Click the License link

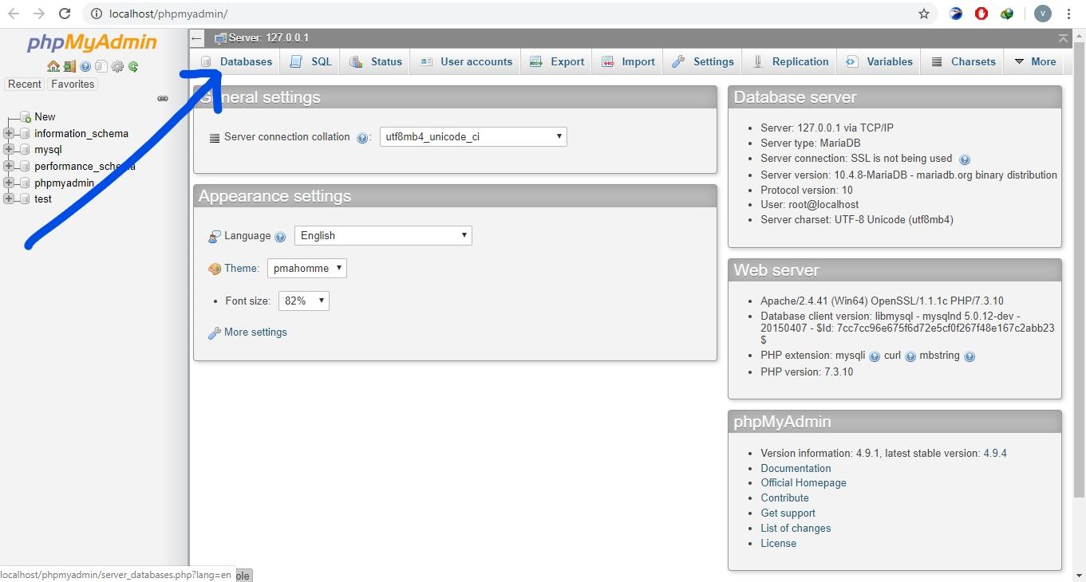point(778,543)
